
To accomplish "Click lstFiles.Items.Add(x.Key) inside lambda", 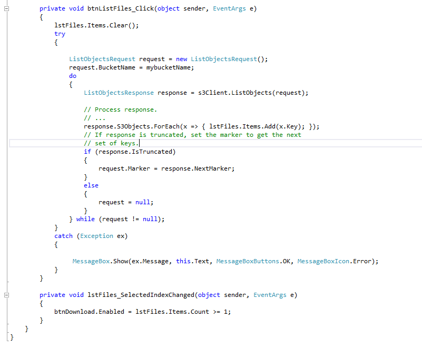I will [257, 126].
